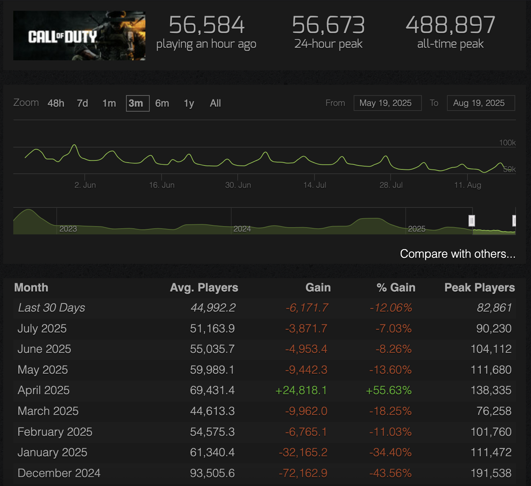Click the 2024 label in the navigator timeline
This screenshot has width=531, height=486.
(242, 229)
